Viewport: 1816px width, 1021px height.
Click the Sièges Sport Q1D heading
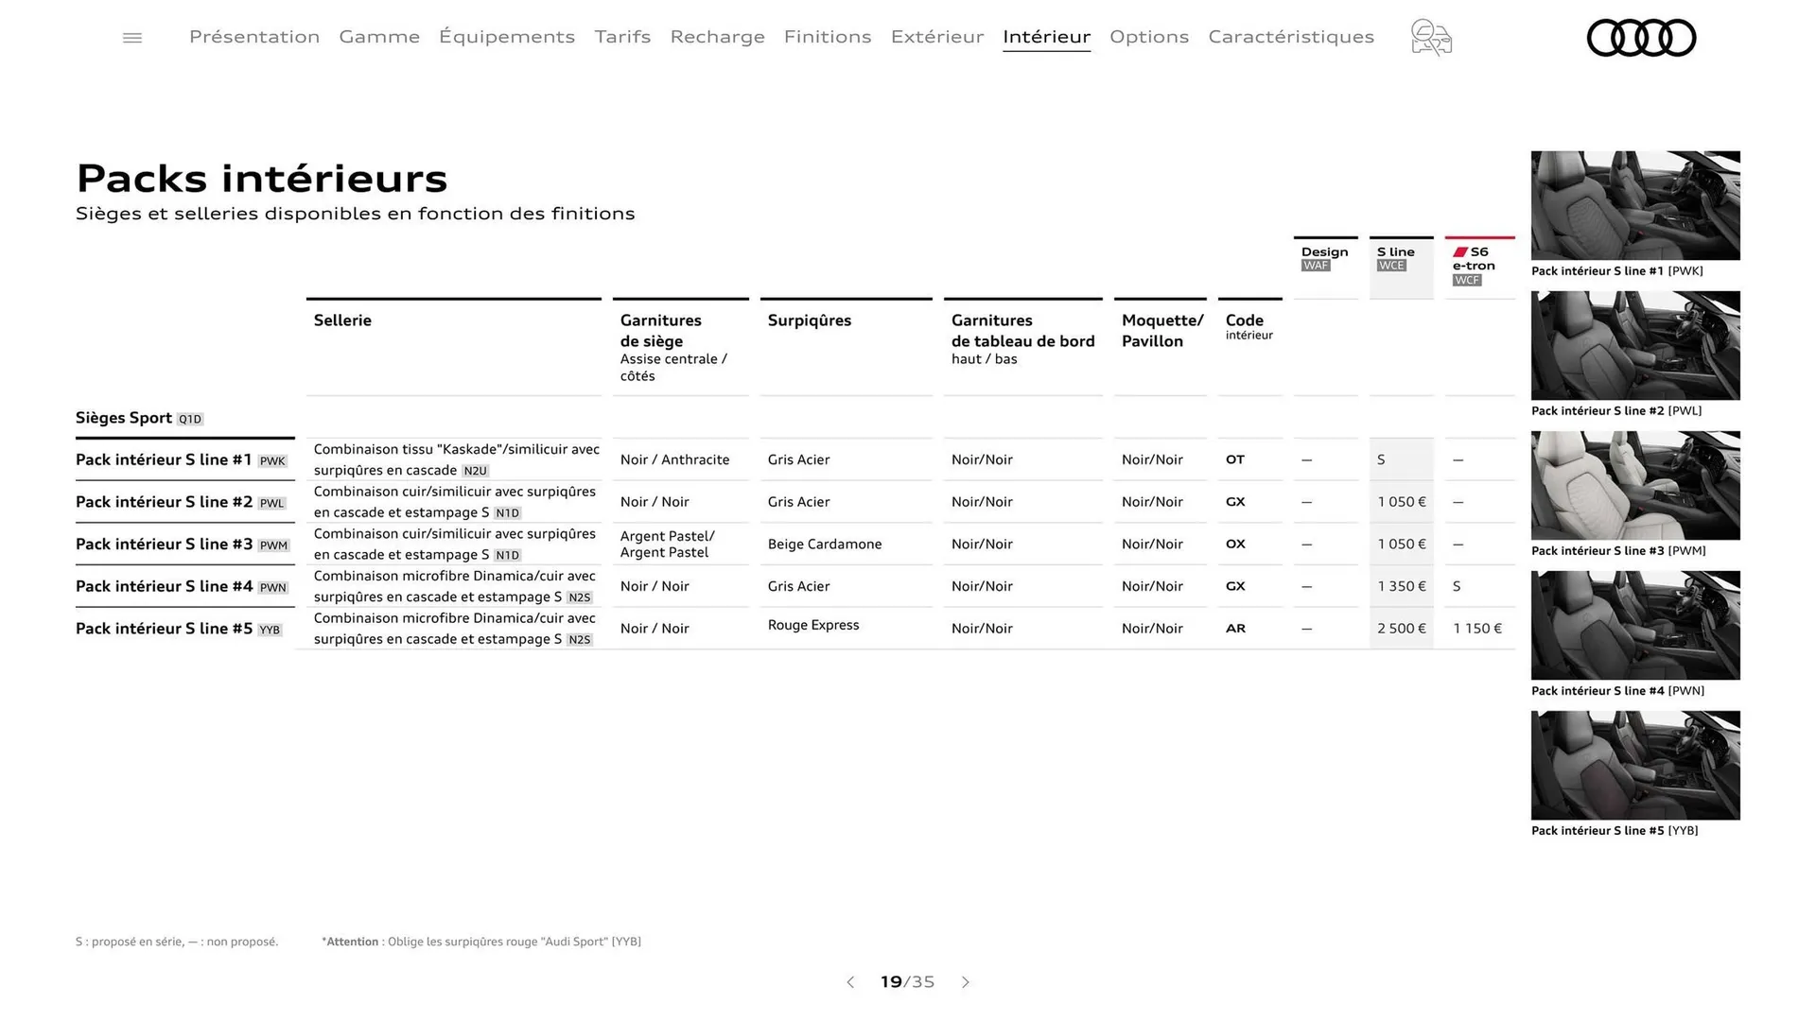tap(138, 417)
